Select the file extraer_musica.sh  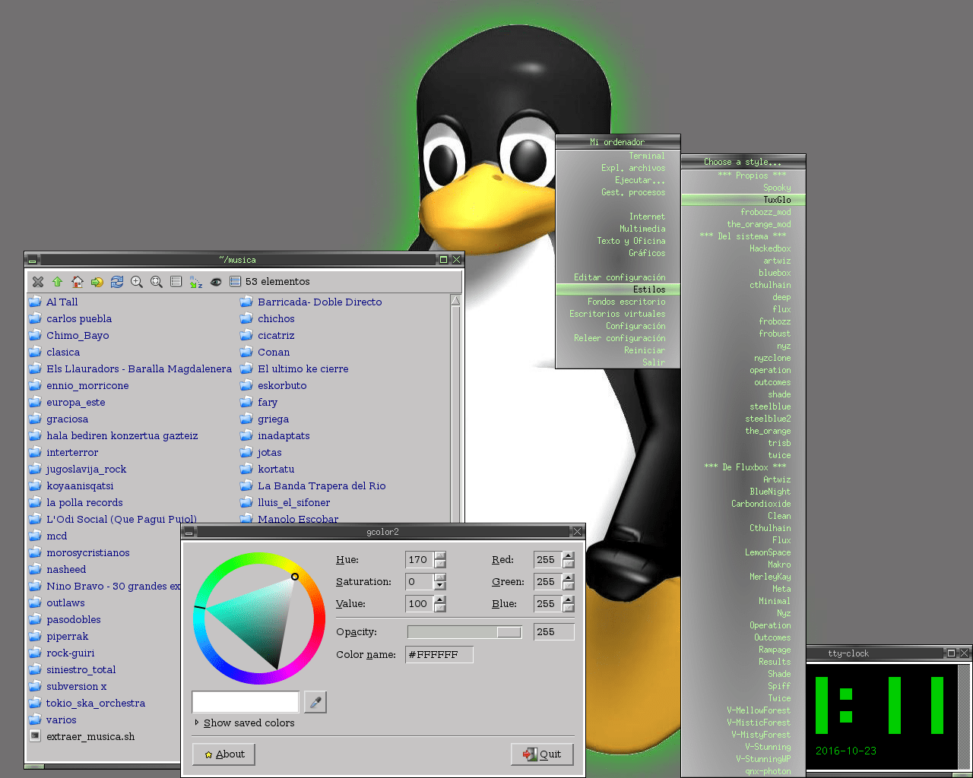(x=90, y=736)
